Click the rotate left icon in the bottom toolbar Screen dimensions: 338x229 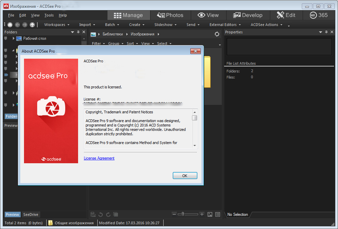[101, 214]
